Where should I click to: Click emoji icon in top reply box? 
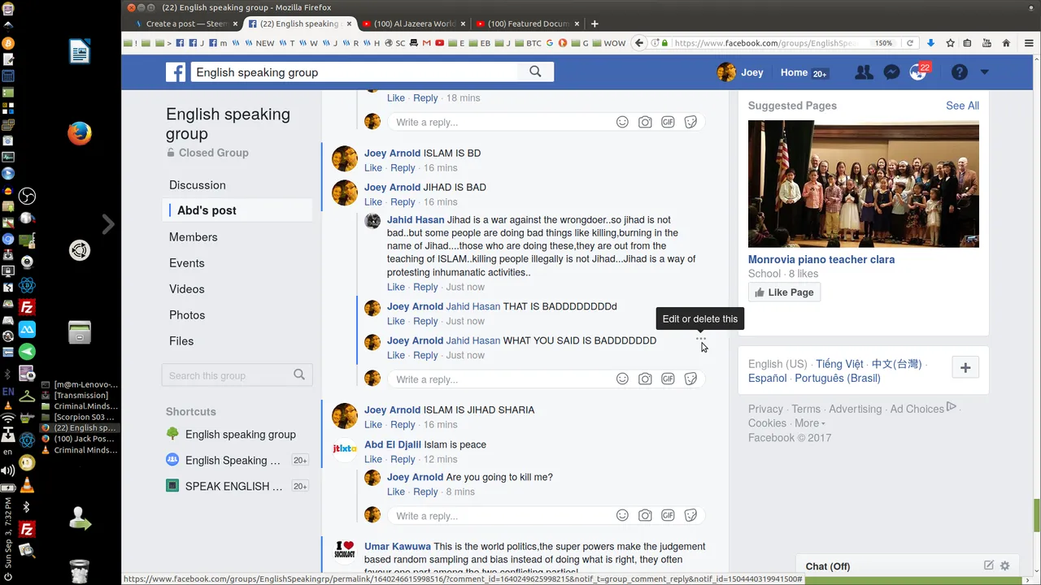click(622, 122)
